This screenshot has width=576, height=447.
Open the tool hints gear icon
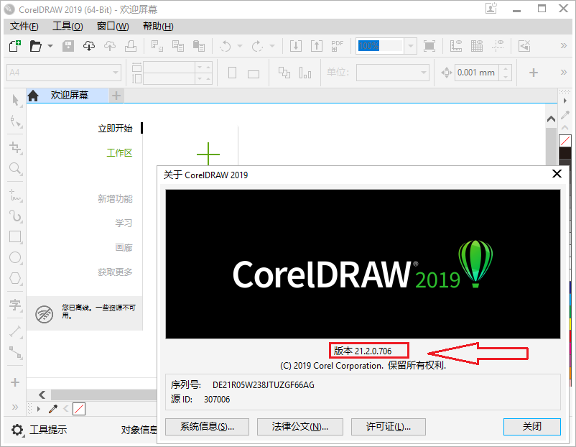click(x=17, y=430)
